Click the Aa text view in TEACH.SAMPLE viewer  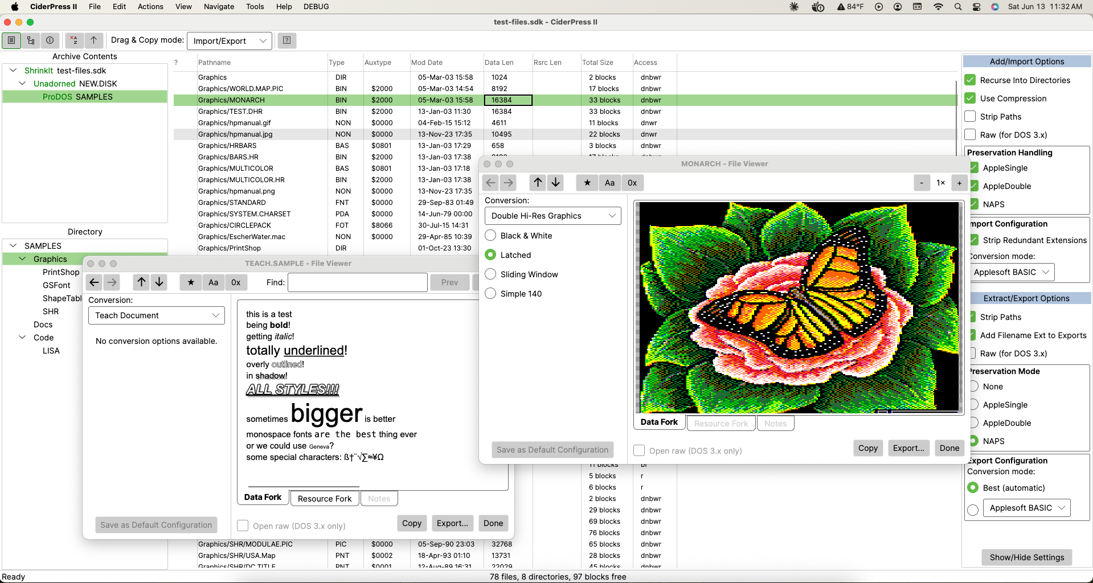[x=214, y=282]
